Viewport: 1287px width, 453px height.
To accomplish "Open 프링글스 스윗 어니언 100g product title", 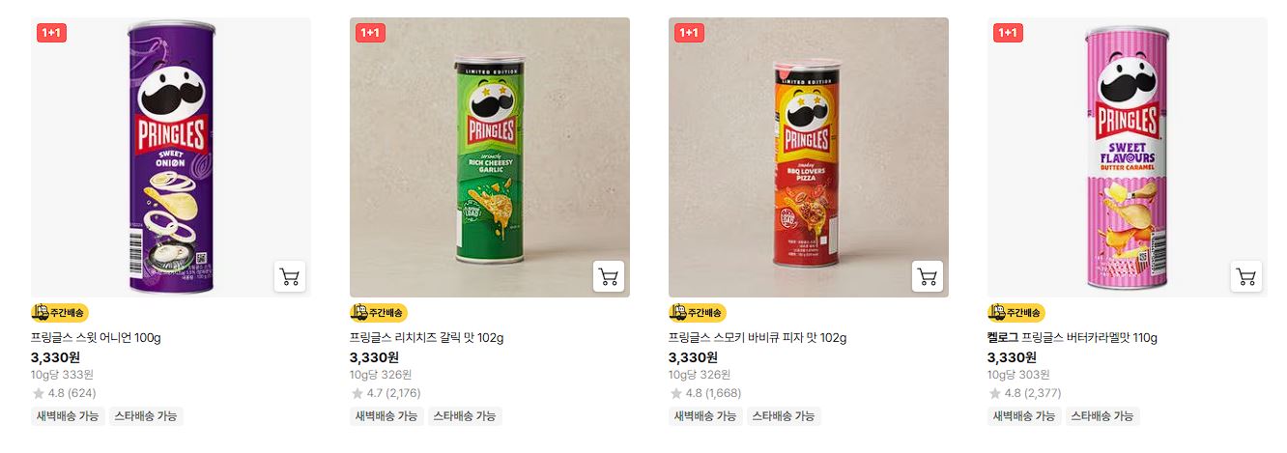I will (x=96, y=338).
